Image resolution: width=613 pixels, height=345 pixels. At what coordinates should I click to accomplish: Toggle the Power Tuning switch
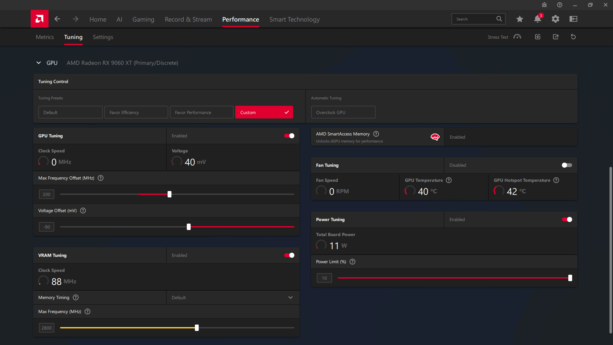tap(567, 219)
